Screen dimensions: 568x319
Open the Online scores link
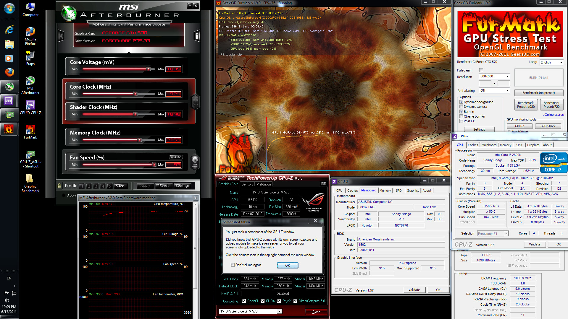[553, 115]
